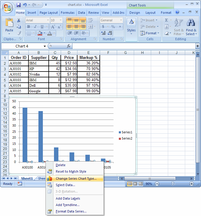The width and height of the screenshot is (201, 216).
Task: Expand the formula bar chevron
Action: tap(197, 46)
